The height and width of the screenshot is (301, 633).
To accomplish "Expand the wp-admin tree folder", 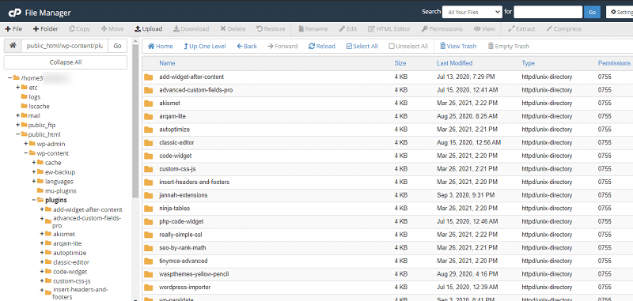I will pyautogui.click(x=26, y=144).
